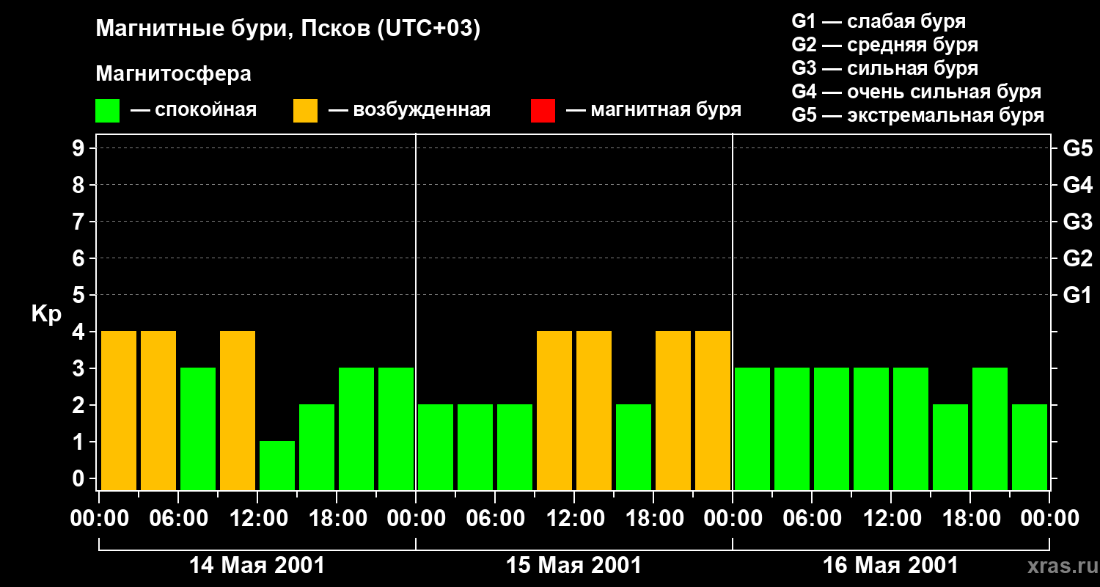Select the 14 Мая 2001 date label
This screenshot has height=587, width=1100.
[257, 566]
